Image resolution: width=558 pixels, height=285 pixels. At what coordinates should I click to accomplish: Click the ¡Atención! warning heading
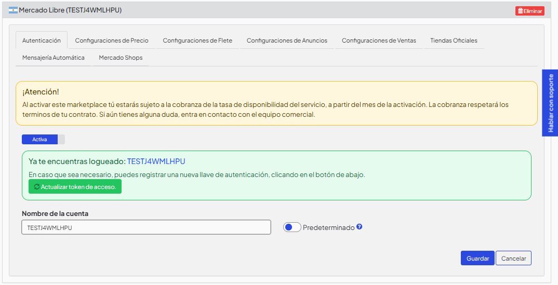pos(41,92)
